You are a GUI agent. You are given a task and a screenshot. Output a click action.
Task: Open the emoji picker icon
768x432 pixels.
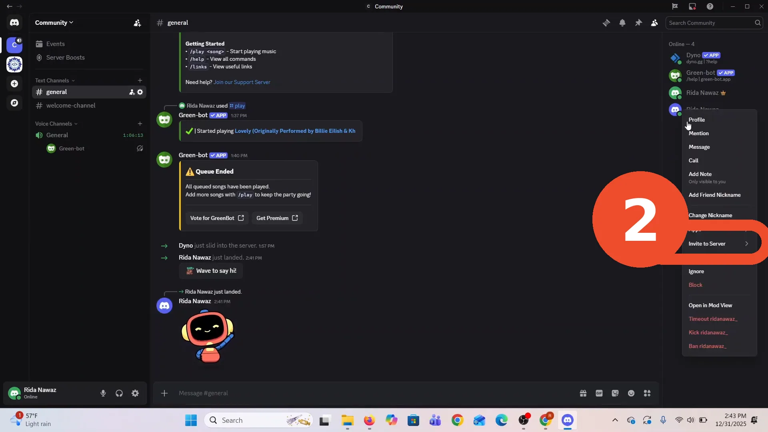pos(631,393)
